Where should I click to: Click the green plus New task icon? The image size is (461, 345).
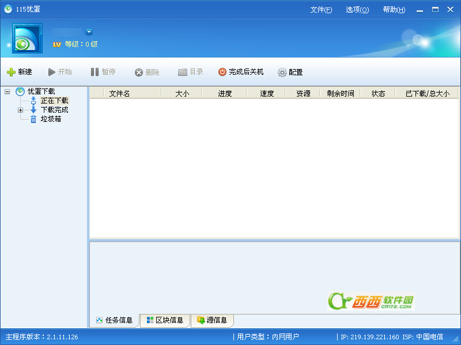11,72
